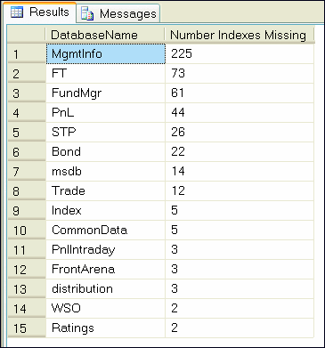This screenshot has height=348, width=325.
Task: Select row header number 7 for msdb
Action: point(27,172)
